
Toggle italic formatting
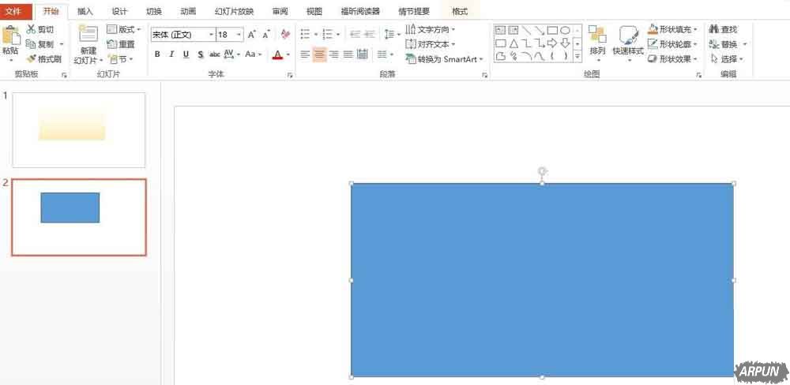(171, 54)
